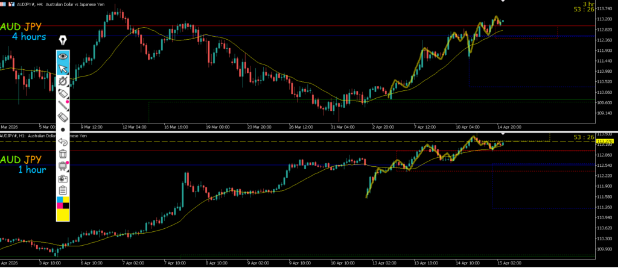Image resolution: width=618 pixels, height=268 pixels.
Task: Take a screenshot with the camera icon
Action: click(63, 179)
